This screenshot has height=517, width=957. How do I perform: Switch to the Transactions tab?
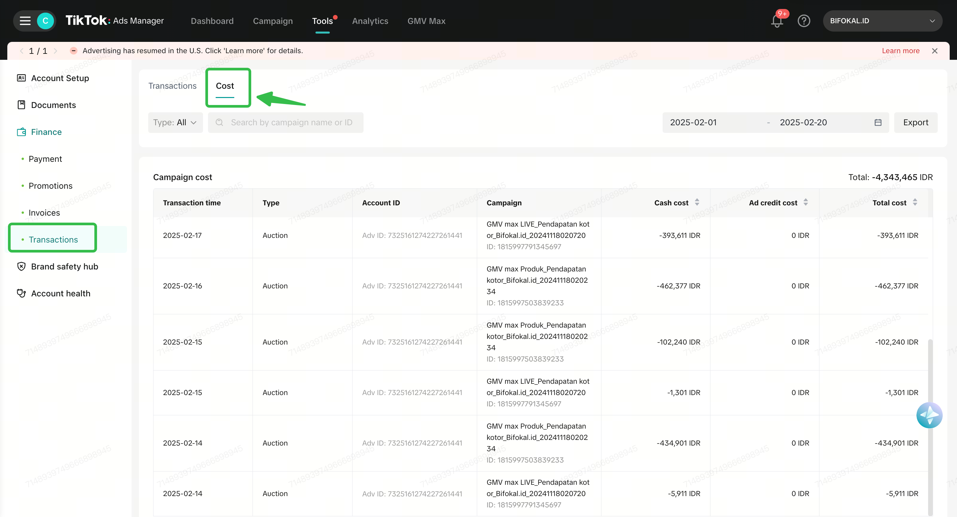(172, 86)
